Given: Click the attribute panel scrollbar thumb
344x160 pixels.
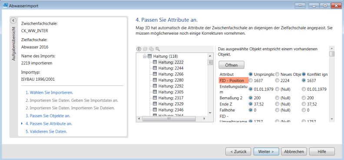Looking at the screenshot, I should click(332, 54).
